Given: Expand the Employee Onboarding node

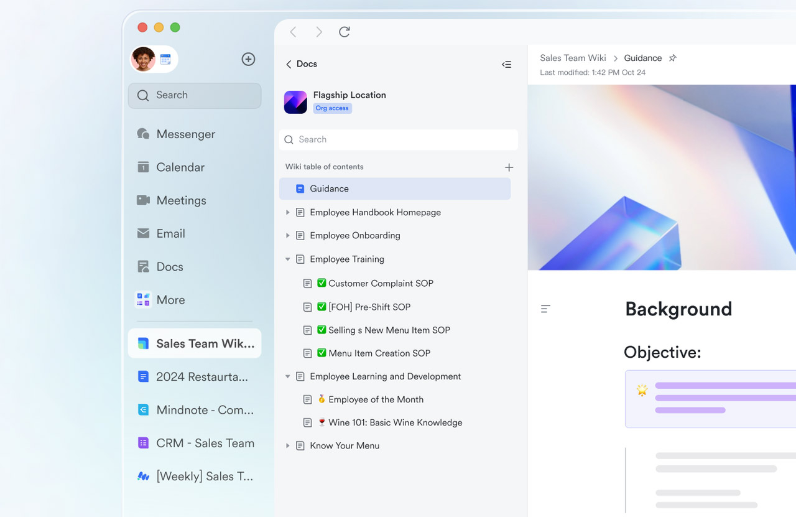Looking at the screenshot, I should point(287,236).
